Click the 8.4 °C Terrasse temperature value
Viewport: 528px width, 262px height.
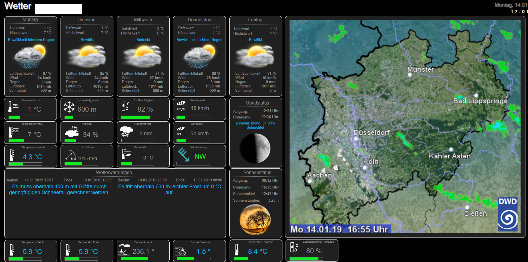pos(258,251)
